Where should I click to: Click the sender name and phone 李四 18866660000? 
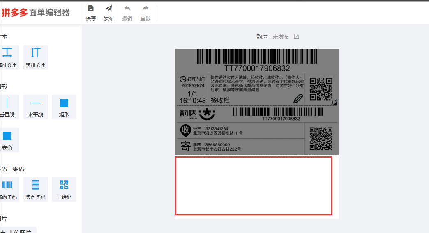[211, 145]
